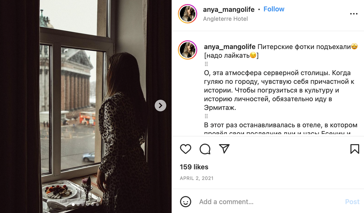The height and width of the screenshot is (213, 364).
Task: Open anya_mangolife username in header
Action: tap(229, 9)
